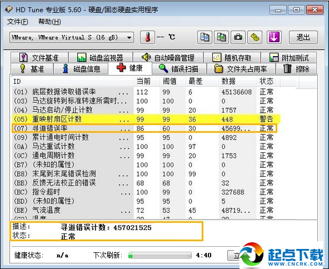
Task: Click the thermometer temperature icon
Action: (147, 37)
